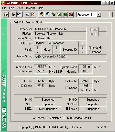Click the green circuit board icon
This screenshot has height=132, width=115.
click(65, 15)
